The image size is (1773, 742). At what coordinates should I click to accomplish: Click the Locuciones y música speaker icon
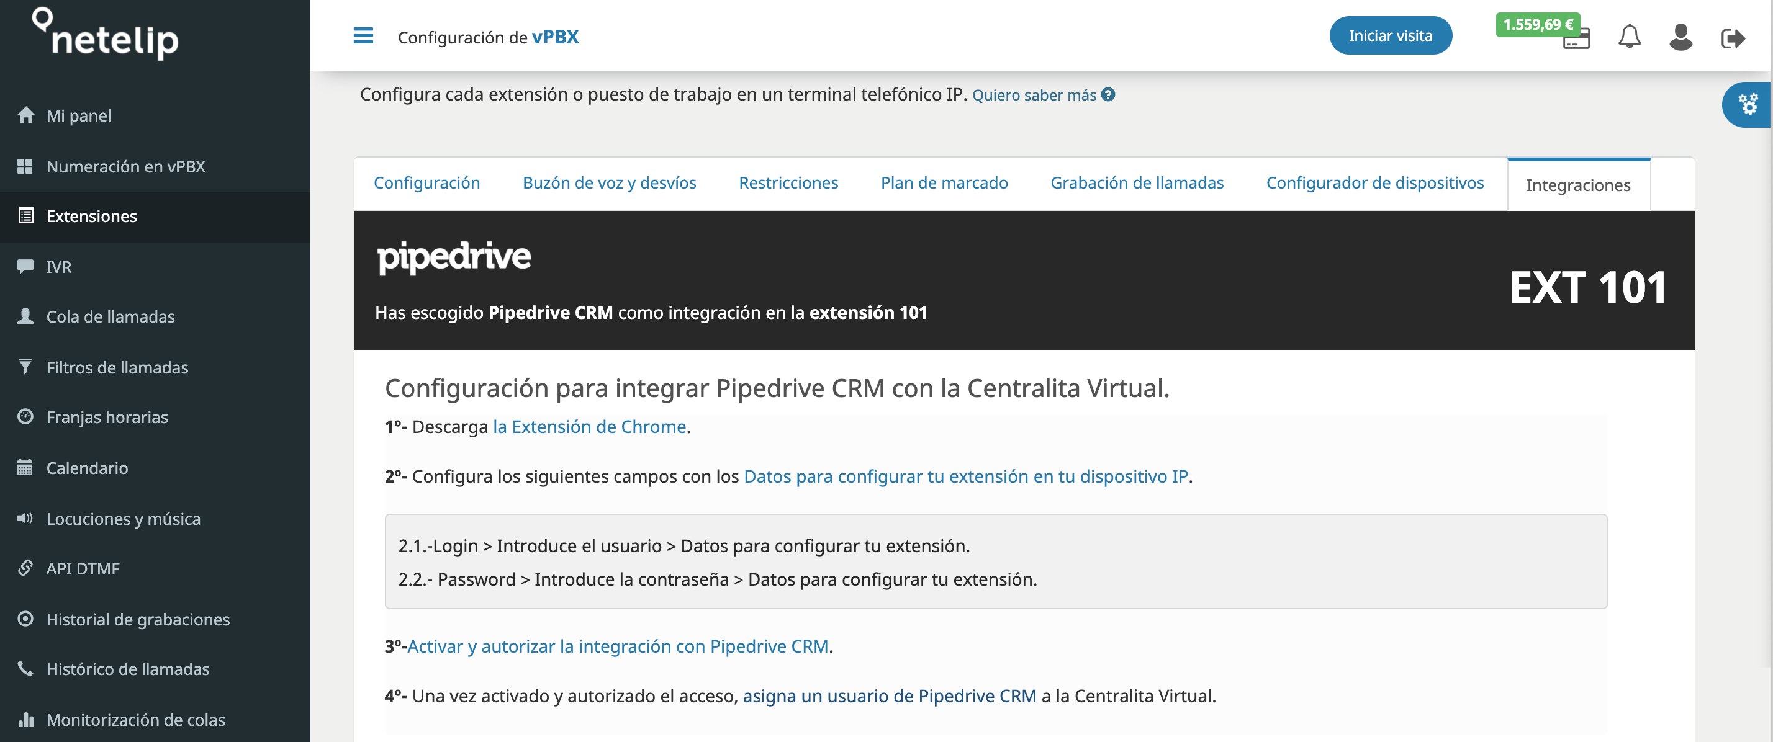point(25,518)
